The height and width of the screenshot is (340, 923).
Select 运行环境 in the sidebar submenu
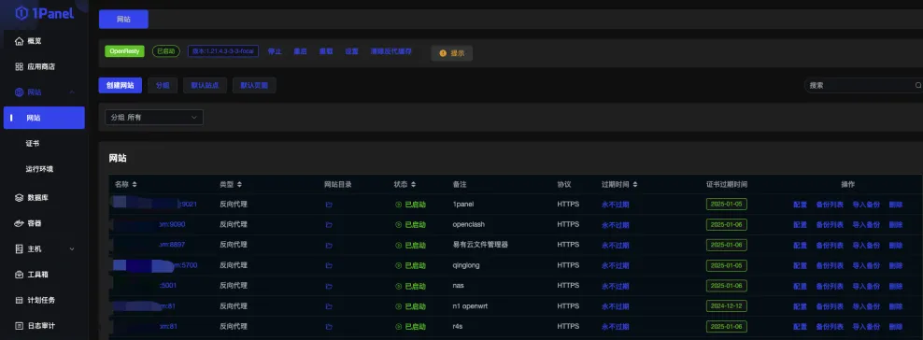point(39,169)
